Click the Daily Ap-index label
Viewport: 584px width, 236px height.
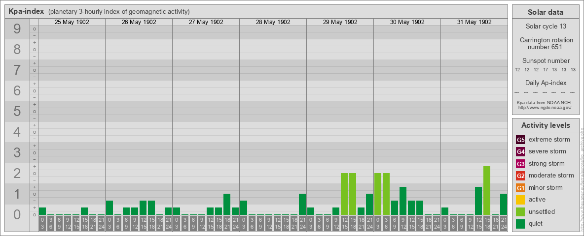click(546, 83)
